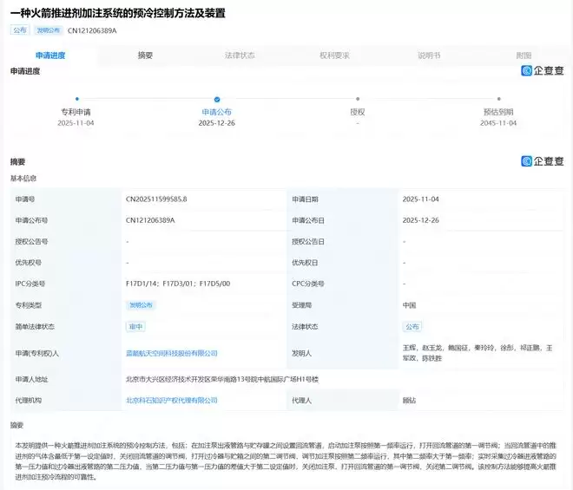Image resolution: width=573 pixels, height=490 pixels.
Task: Click the 公布 badge in 法律状态 row
Action: 412,327
